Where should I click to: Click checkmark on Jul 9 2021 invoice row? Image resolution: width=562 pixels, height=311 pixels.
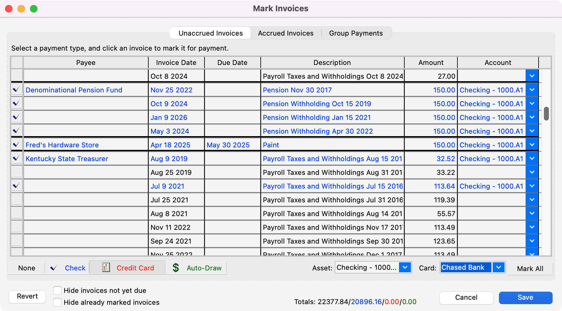point(17,186)
